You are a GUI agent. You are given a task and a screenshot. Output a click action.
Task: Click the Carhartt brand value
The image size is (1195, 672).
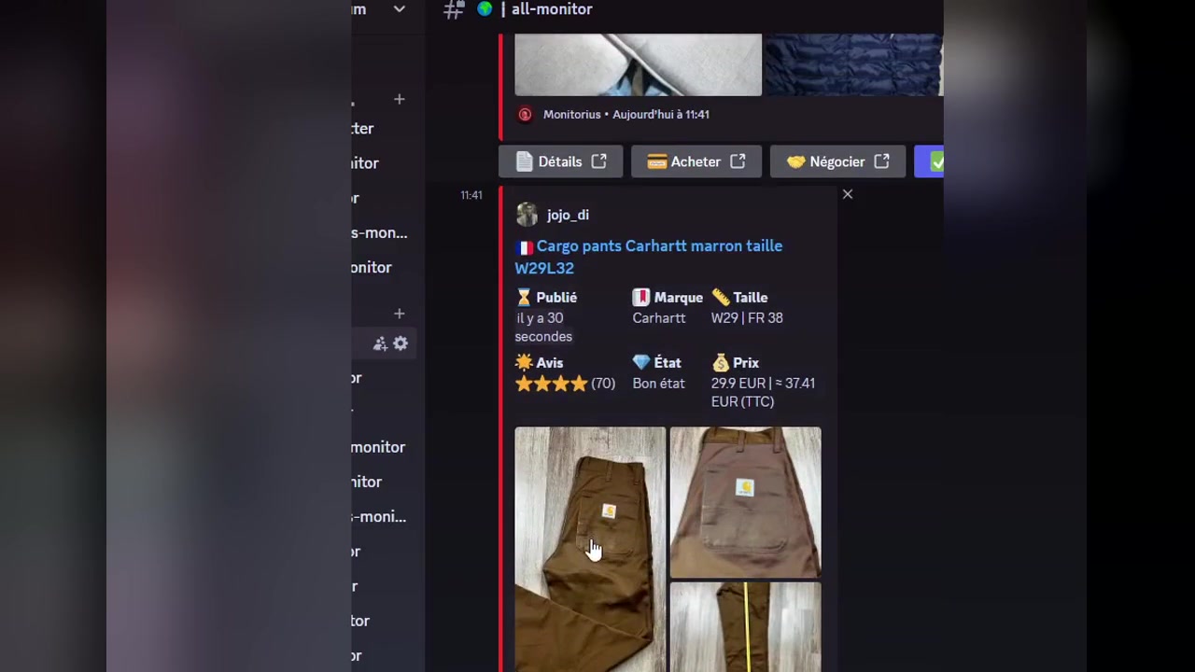(659, 318)
